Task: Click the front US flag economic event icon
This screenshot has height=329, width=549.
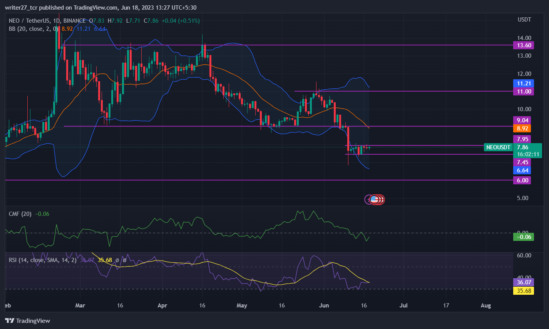Action: pos(374,199)
